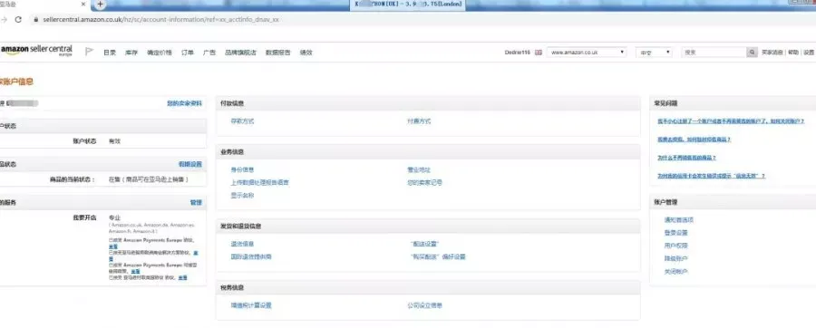Click the first 查看 link under Amazon Payments Europe
816x328 pixels.
click(x=113, y=246)
